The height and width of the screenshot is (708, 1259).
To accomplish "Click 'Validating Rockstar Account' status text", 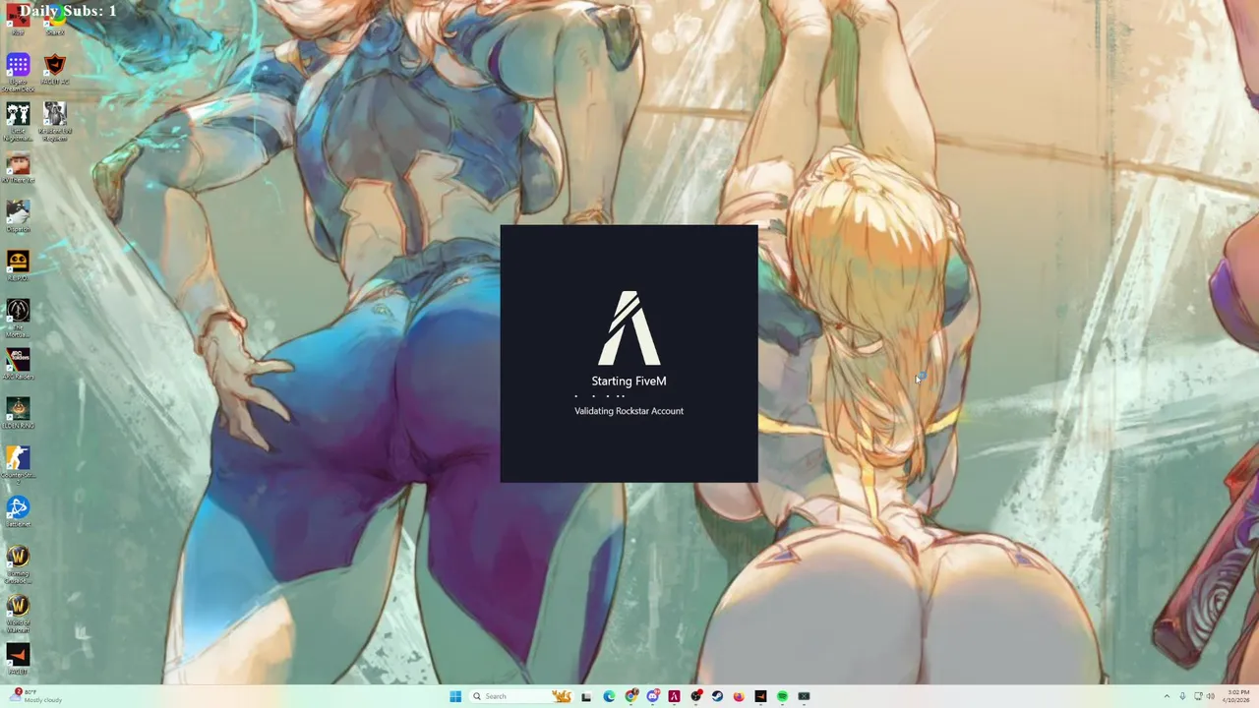I will pos(629,411).
